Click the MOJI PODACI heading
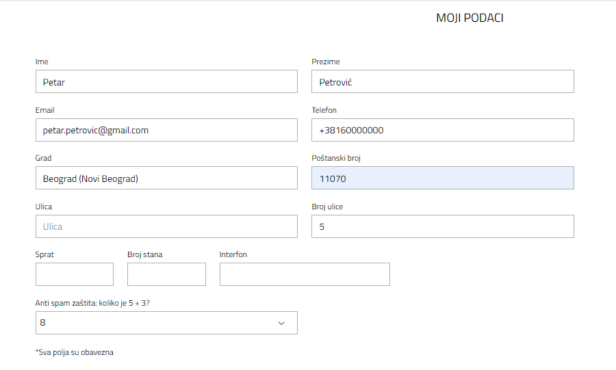This screenshot has width=616, height=370. [470, 18]
